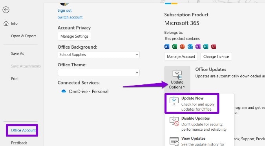The height and width of the screenshot is (146, 265).
Task: Click the Info home icon
Action: [x=6, y=23]
